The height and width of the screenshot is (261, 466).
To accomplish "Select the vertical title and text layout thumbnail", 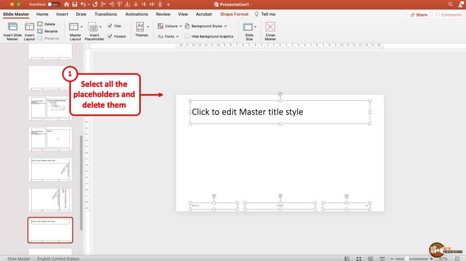I will (x=50, y=199).
